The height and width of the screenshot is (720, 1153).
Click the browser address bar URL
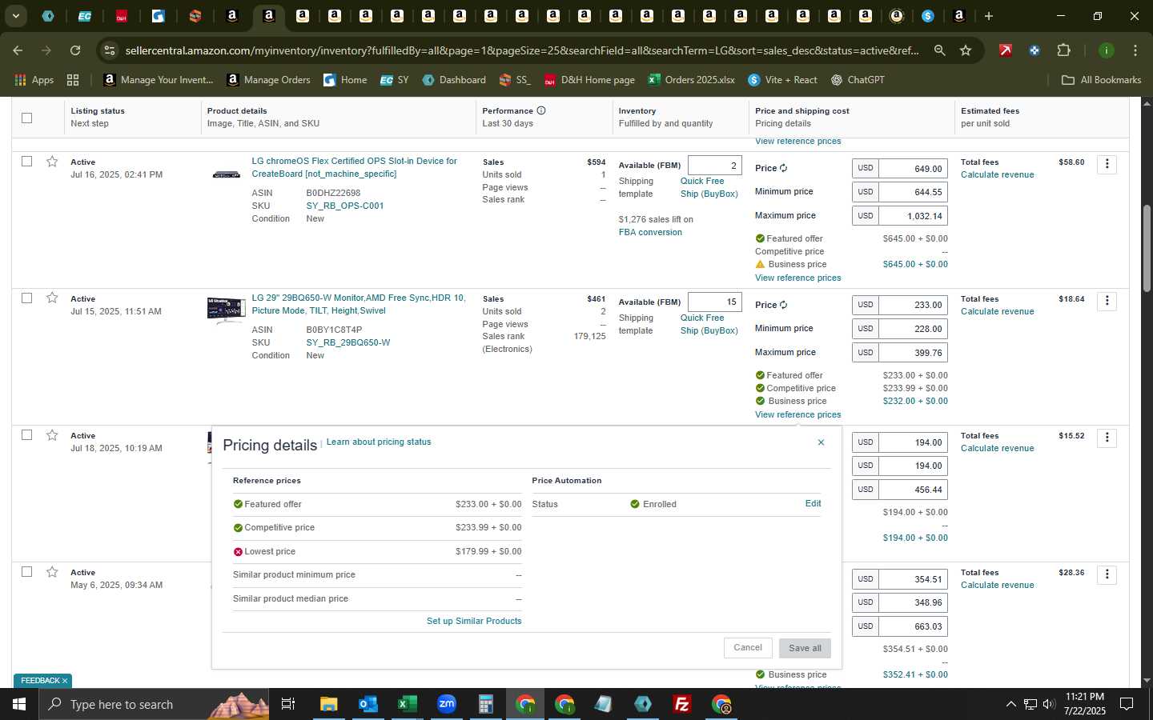tap(522, 50)
